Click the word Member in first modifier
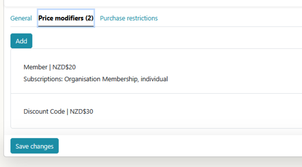This screenshot has width=302, height=167. (35, 67)
